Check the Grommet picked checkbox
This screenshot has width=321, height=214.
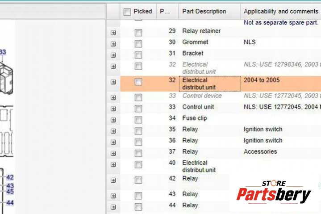click(x=138, y=44)
